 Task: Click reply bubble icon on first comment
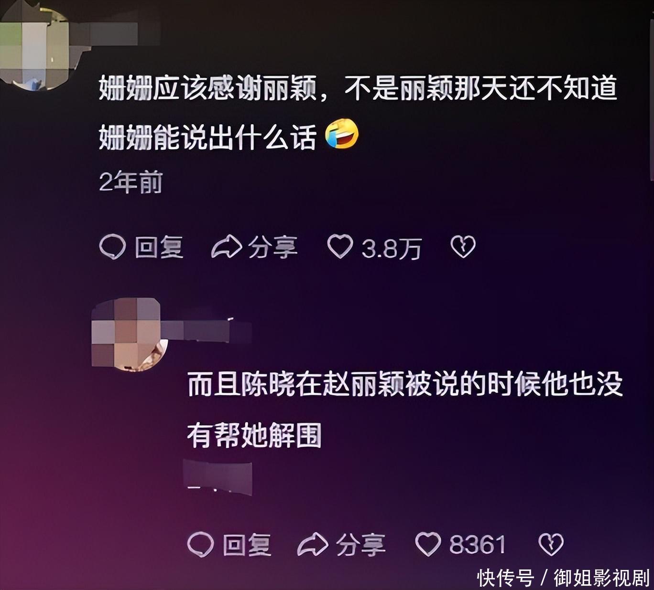coord(112,247)
